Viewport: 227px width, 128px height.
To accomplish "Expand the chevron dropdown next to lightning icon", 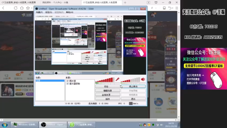I will [156, 8].
